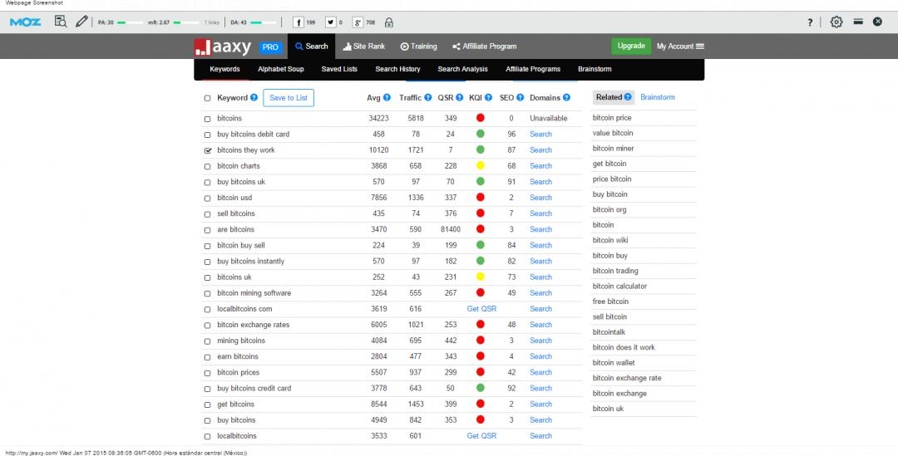The height and width of the screenshot is (456, 898).
Task: Click Search domains for bitcoin exchange rates
Action: click(x=540, y=325)
